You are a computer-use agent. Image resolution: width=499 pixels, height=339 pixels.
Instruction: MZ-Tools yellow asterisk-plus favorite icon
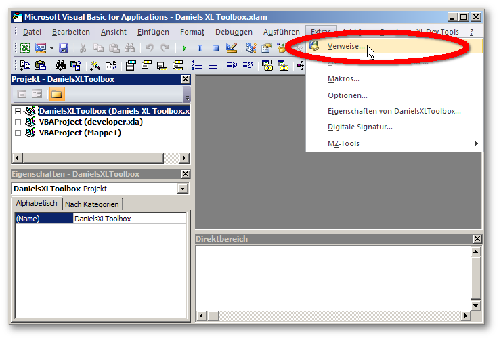coord(267,66)
